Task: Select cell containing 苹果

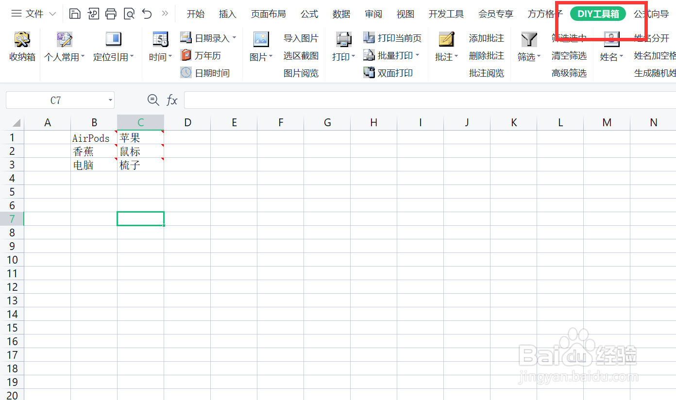Action: [x=140, y=137]
